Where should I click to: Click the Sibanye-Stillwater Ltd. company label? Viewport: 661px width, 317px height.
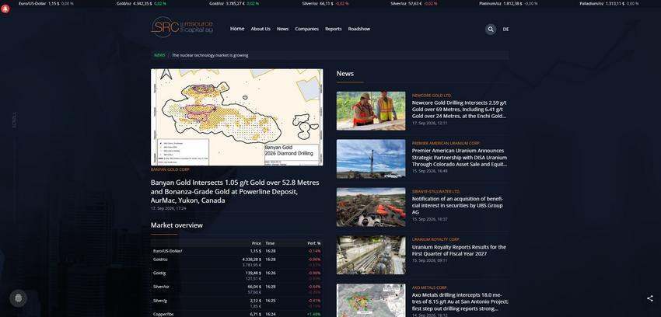(436, 192)
